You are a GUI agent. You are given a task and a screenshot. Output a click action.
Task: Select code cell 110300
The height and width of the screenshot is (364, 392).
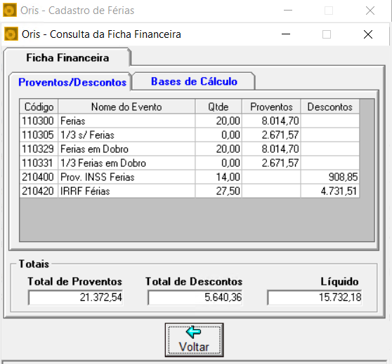pos(39,121)
